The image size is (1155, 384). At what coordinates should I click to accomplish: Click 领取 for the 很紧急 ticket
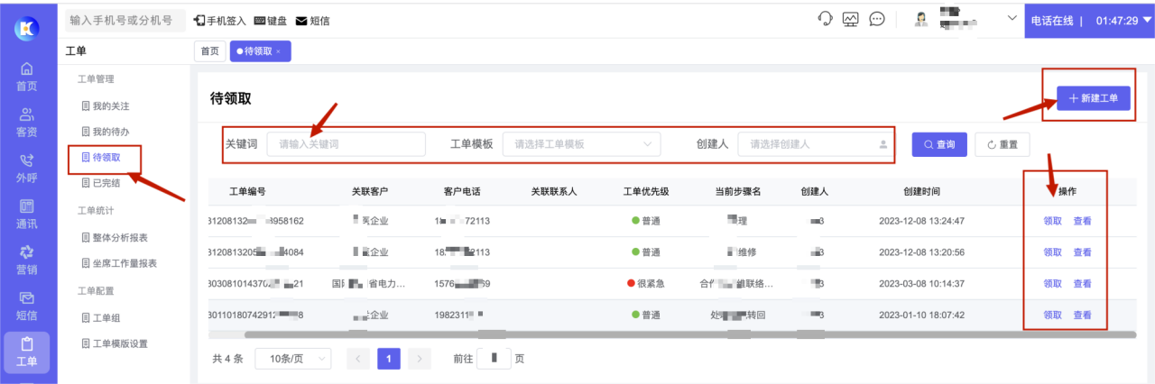(x=1052, y=284)
